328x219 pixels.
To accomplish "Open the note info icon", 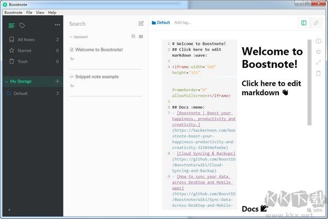I will (x=319, y=42).
